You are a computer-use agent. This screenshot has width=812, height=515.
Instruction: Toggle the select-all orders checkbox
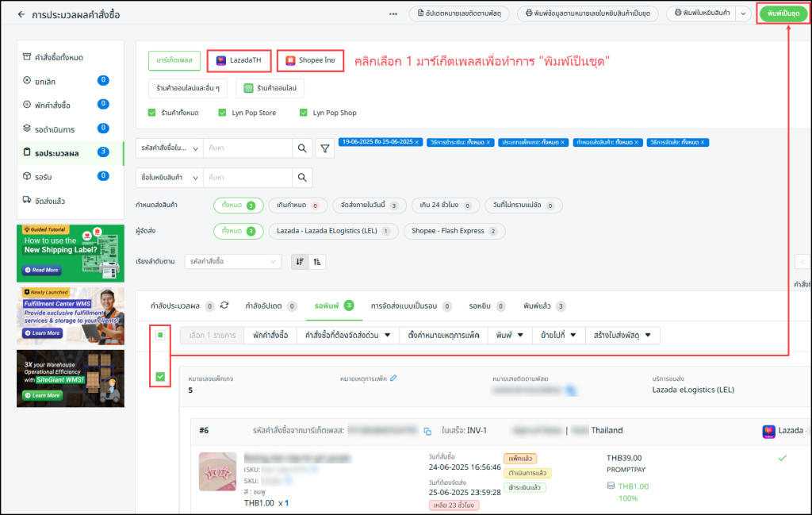click(x=160, y=335)
